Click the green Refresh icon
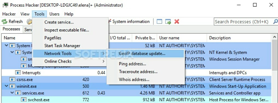 (4, 22)
